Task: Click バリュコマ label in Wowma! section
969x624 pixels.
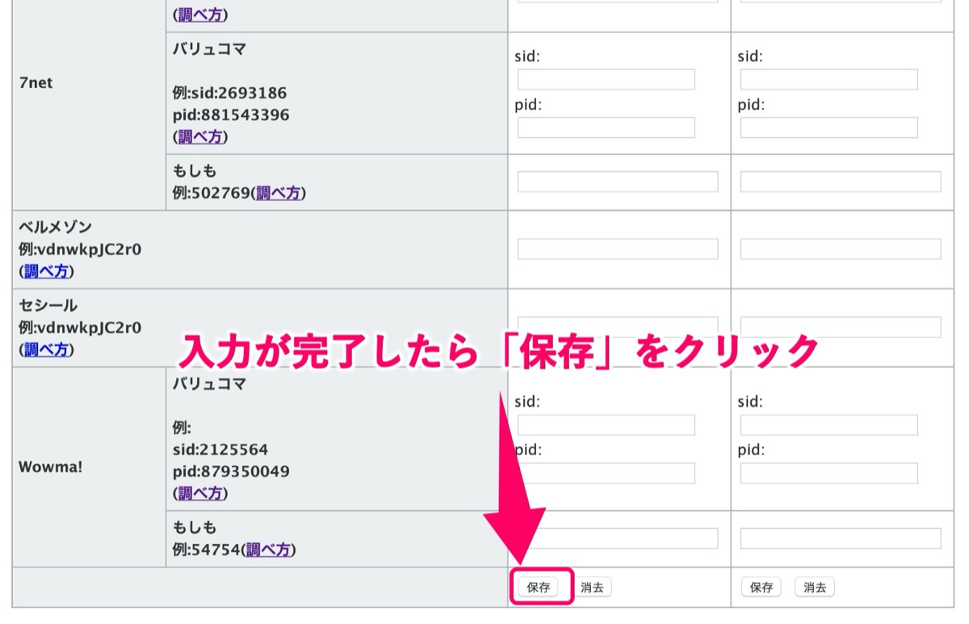Action: (209, 384)
